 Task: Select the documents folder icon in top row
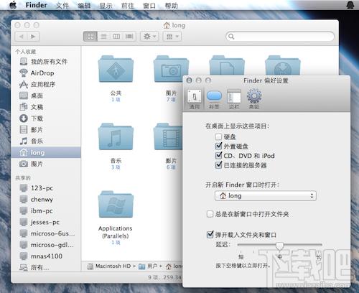pyautogui.click(x=227, y=66)
